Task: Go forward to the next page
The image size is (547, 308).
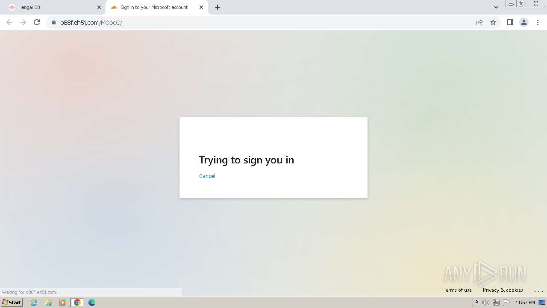Action: 23,22
